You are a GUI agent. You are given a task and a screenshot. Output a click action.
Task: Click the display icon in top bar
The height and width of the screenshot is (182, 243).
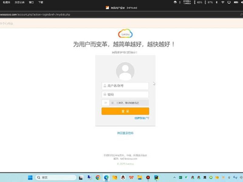coord(229,2)
